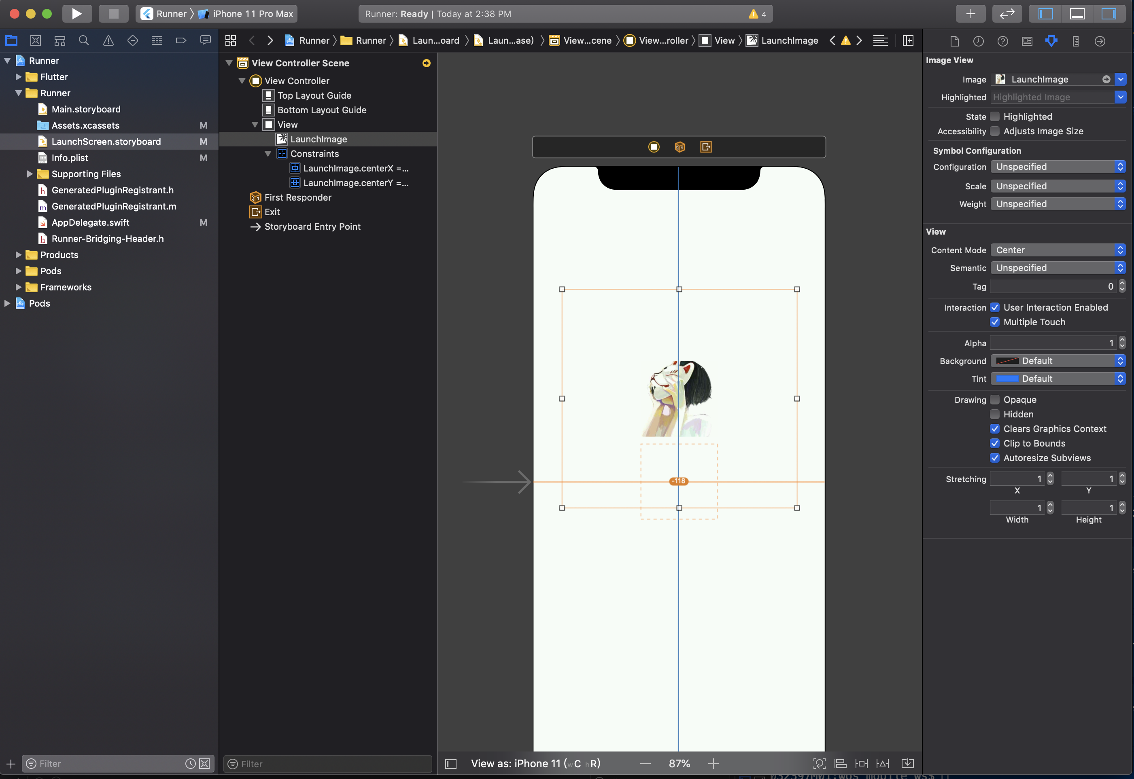
Task: Open the Find navigator magnifier icon
Action: click(83, 40)
